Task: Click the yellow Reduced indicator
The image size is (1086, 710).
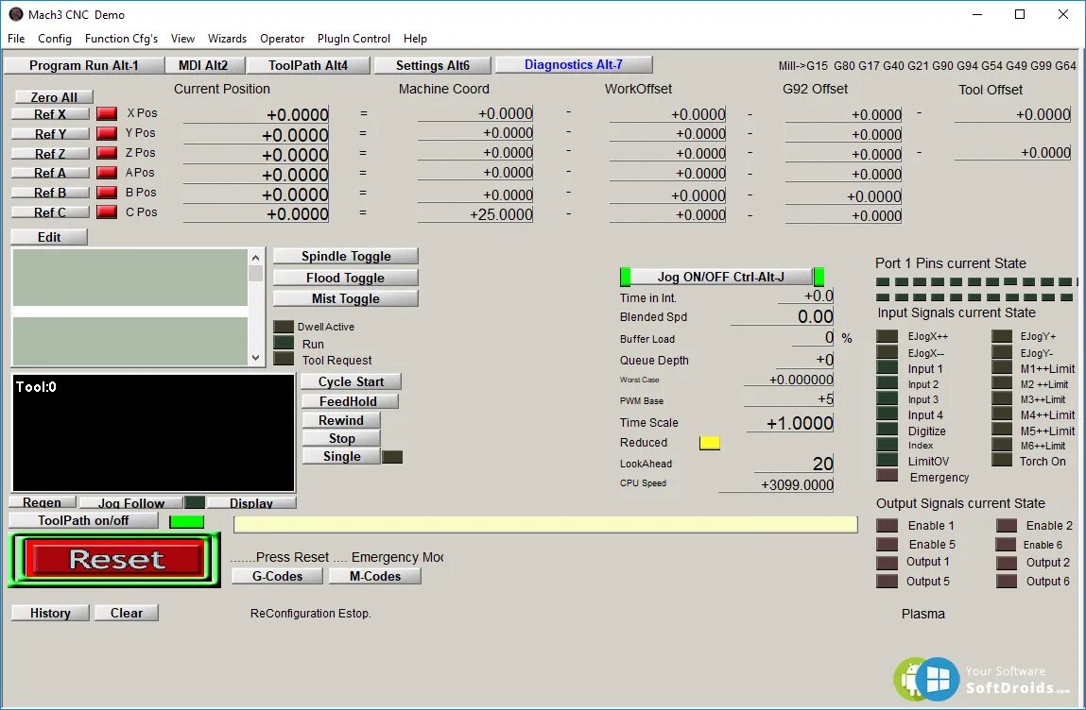Action: point(710,443)
